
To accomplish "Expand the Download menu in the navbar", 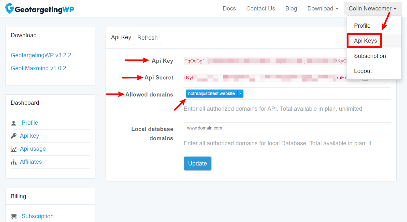I will (323, 9).
